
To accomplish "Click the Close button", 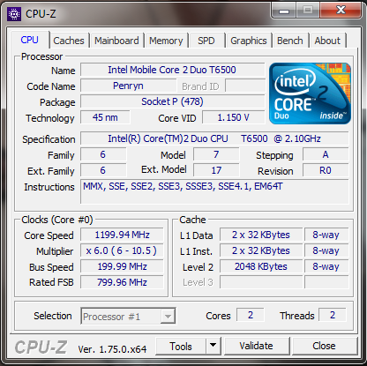I will pos(324,346).
